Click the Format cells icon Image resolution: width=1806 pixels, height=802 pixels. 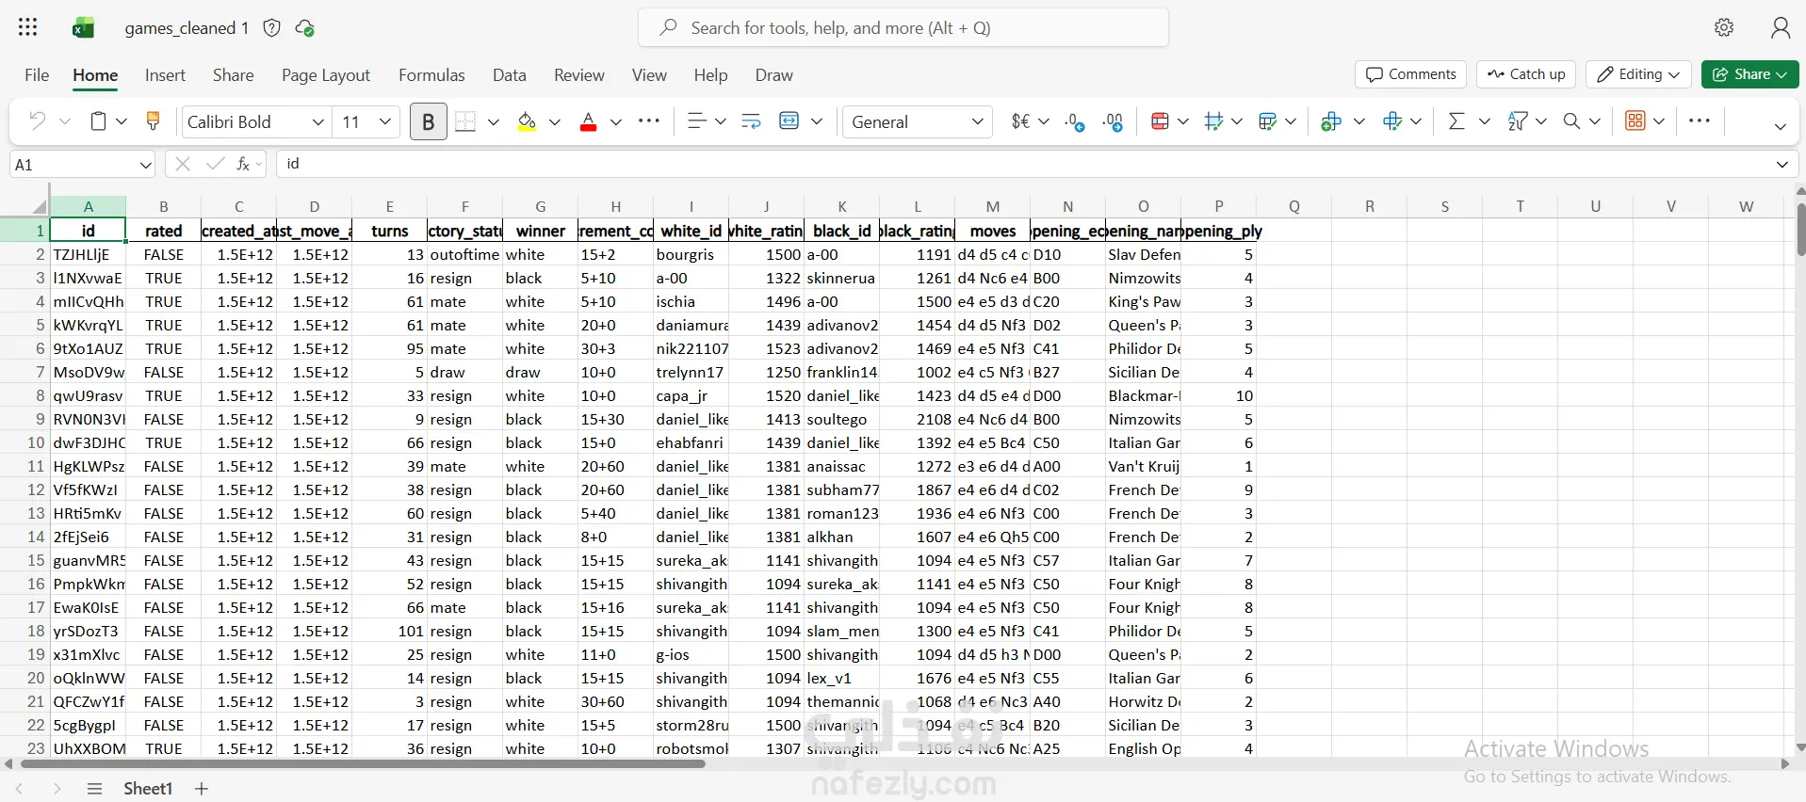tap(1392, 121)
